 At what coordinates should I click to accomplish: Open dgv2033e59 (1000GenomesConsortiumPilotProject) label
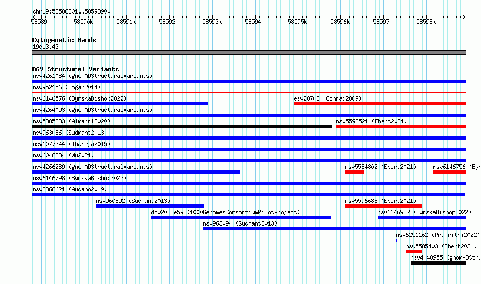click(225, 212)
